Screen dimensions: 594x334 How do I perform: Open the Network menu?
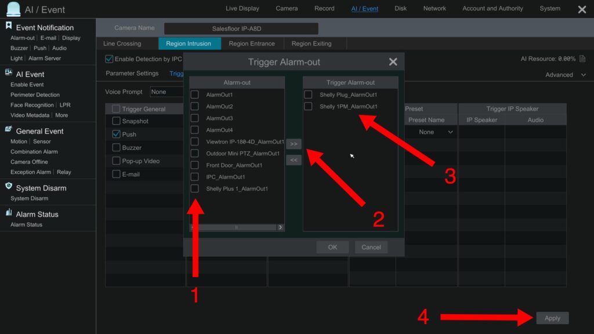434,8
